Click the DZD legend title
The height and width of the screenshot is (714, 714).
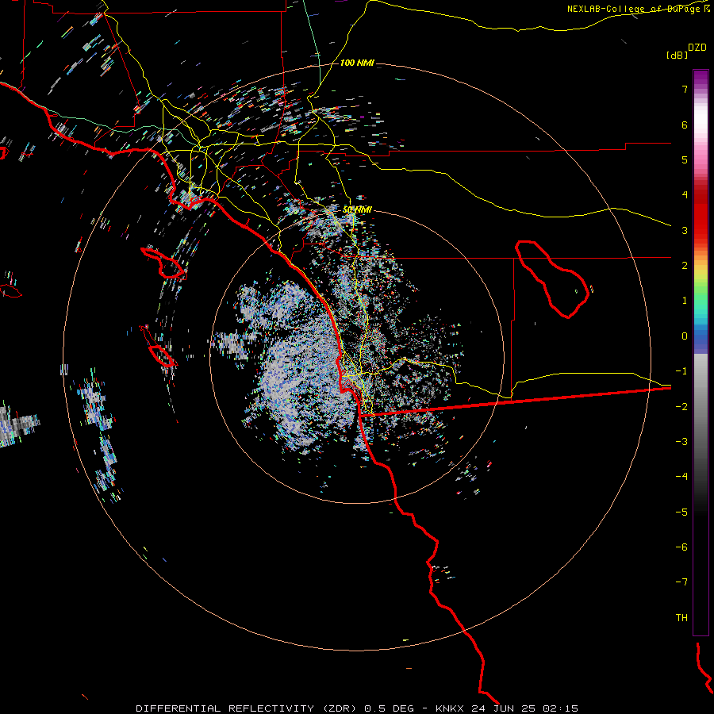(697, 48)
